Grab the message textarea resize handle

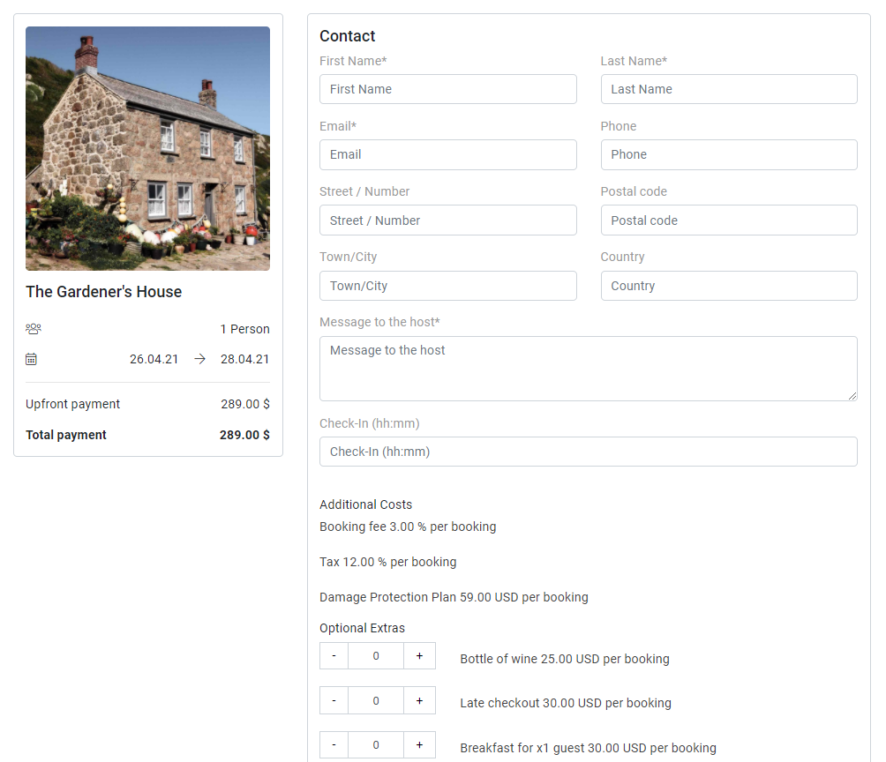[x=852, y=396]
